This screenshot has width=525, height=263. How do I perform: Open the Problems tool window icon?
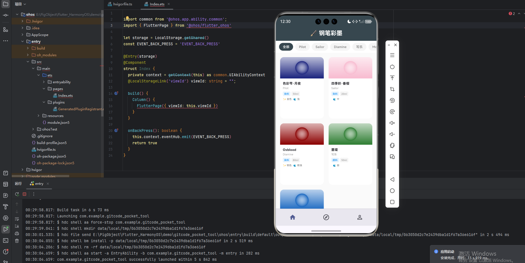click(6, 252)
